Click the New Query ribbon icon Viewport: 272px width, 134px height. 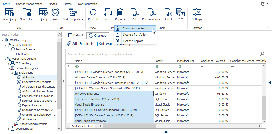[9, 12]
